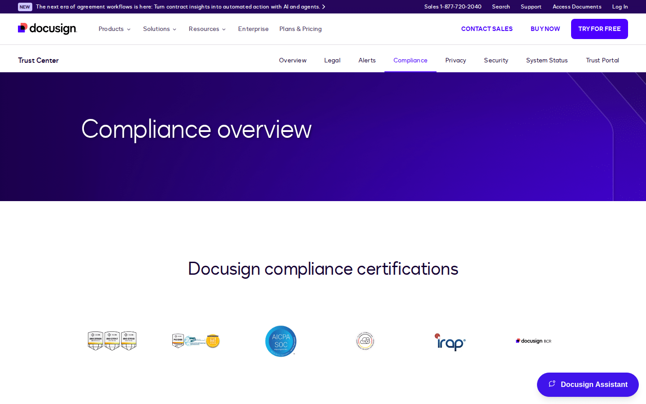Open the Enterprise page
Viewport: 646px width, 404px height.
point(253,29)
